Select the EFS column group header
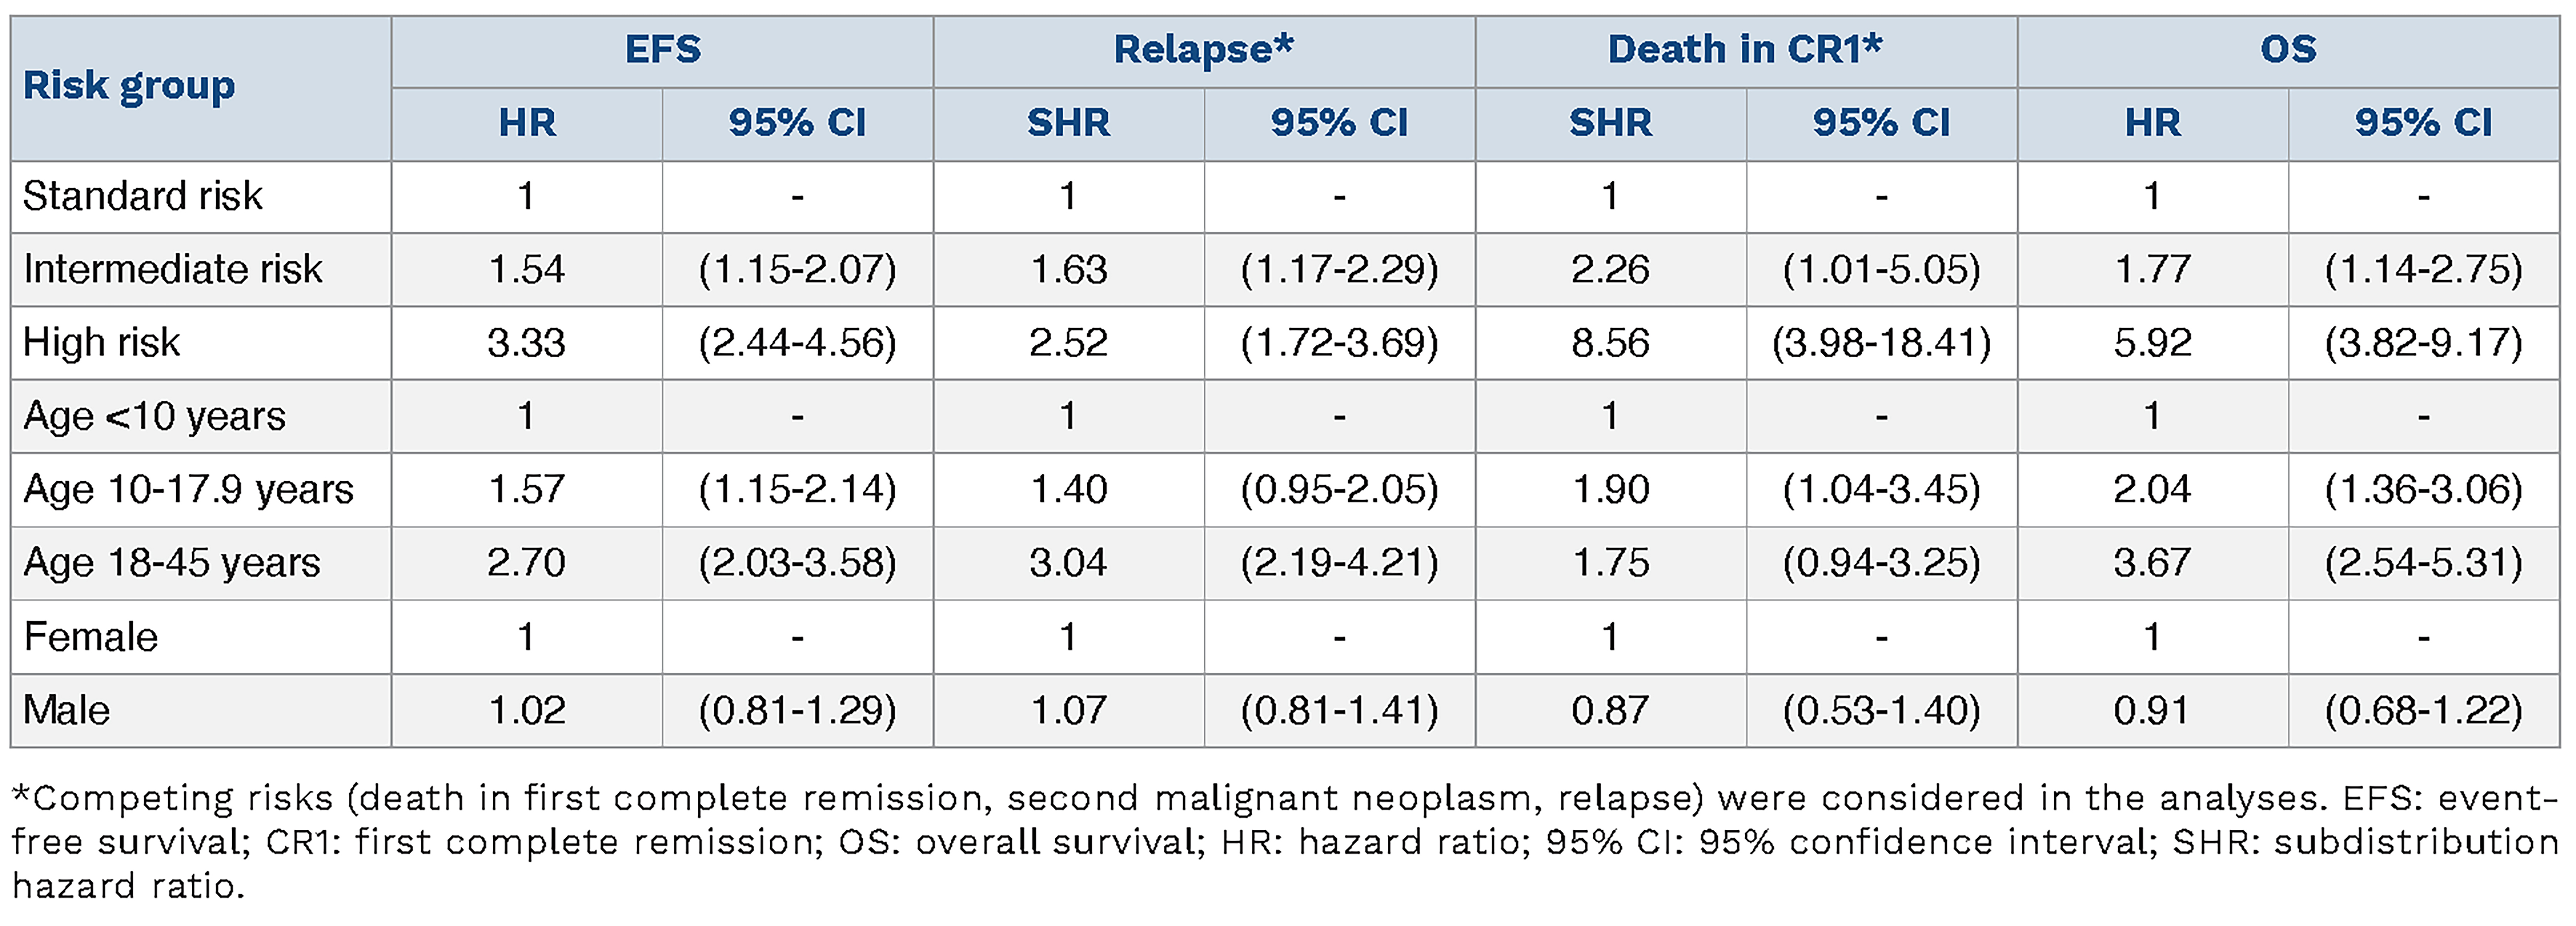Image resolution: width=2576 pixels, height=926 pixels. click(x=662, y=49)
